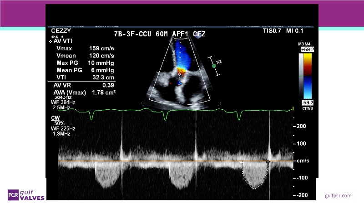Click the orange Doppler baseline
Viewport: 364px width, 204px height.
pos(173,161)
